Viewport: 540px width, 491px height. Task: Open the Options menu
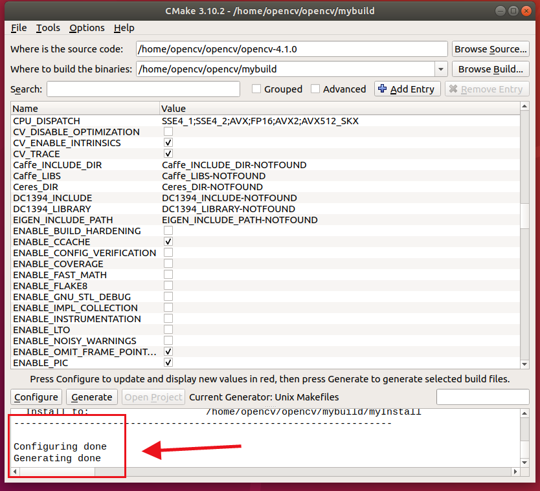(x=87, y=28)
